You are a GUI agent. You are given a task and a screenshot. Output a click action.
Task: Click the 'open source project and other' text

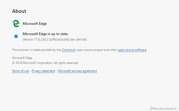coord(97,50)
